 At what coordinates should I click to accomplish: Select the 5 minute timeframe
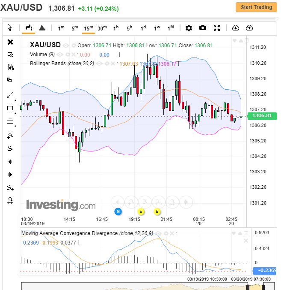click(75, 28)
